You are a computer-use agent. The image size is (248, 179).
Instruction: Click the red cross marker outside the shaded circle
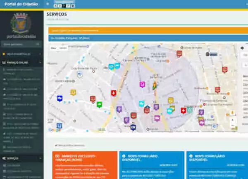[114, 93]
